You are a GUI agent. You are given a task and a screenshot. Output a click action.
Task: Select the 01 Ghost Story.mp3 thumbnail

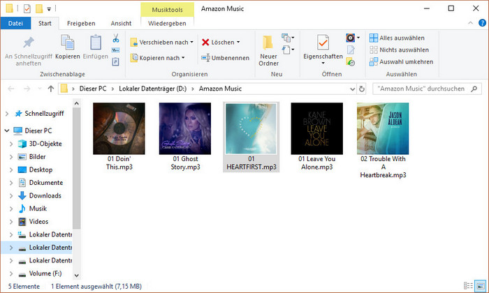[x=185, y=128]
